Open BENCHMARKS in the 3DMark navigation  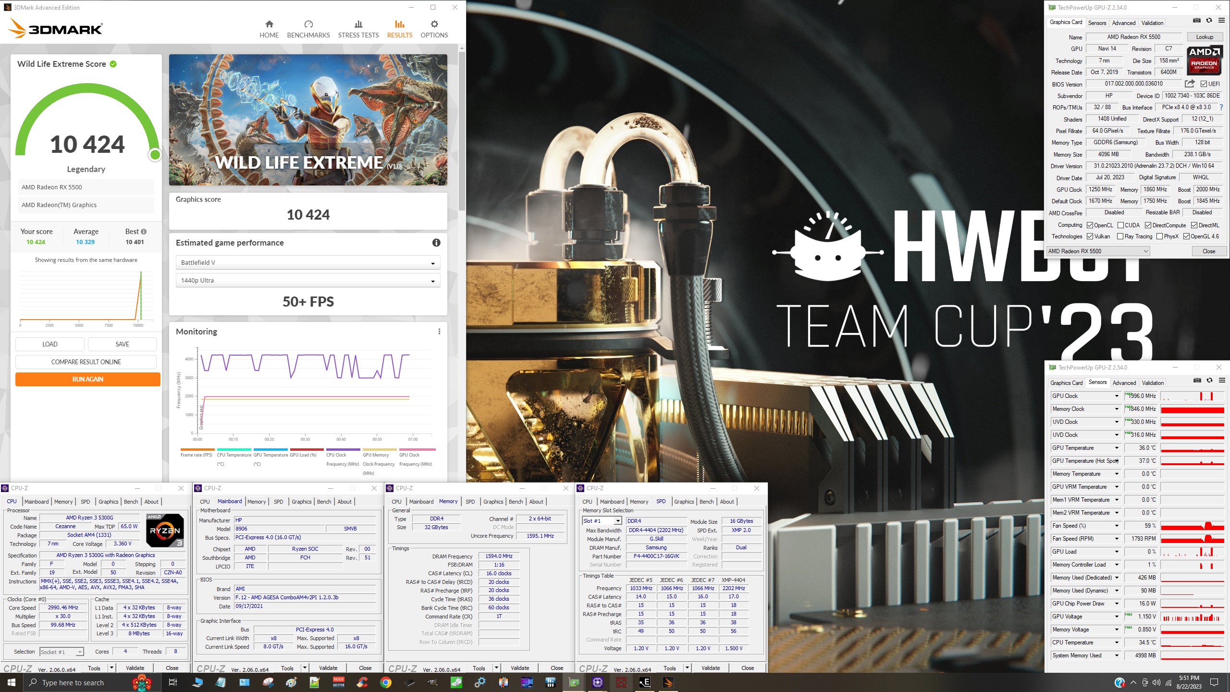[308, 29]
